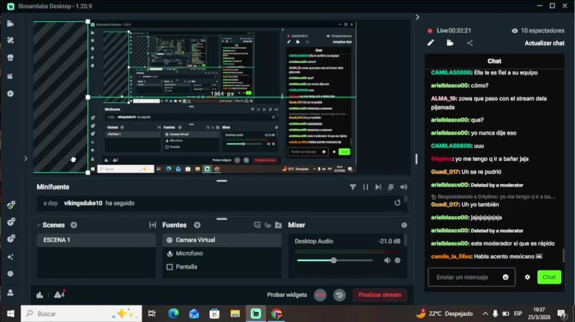575x322 pixels.
Task: Open chat settings gear icon
Action: 528,277
